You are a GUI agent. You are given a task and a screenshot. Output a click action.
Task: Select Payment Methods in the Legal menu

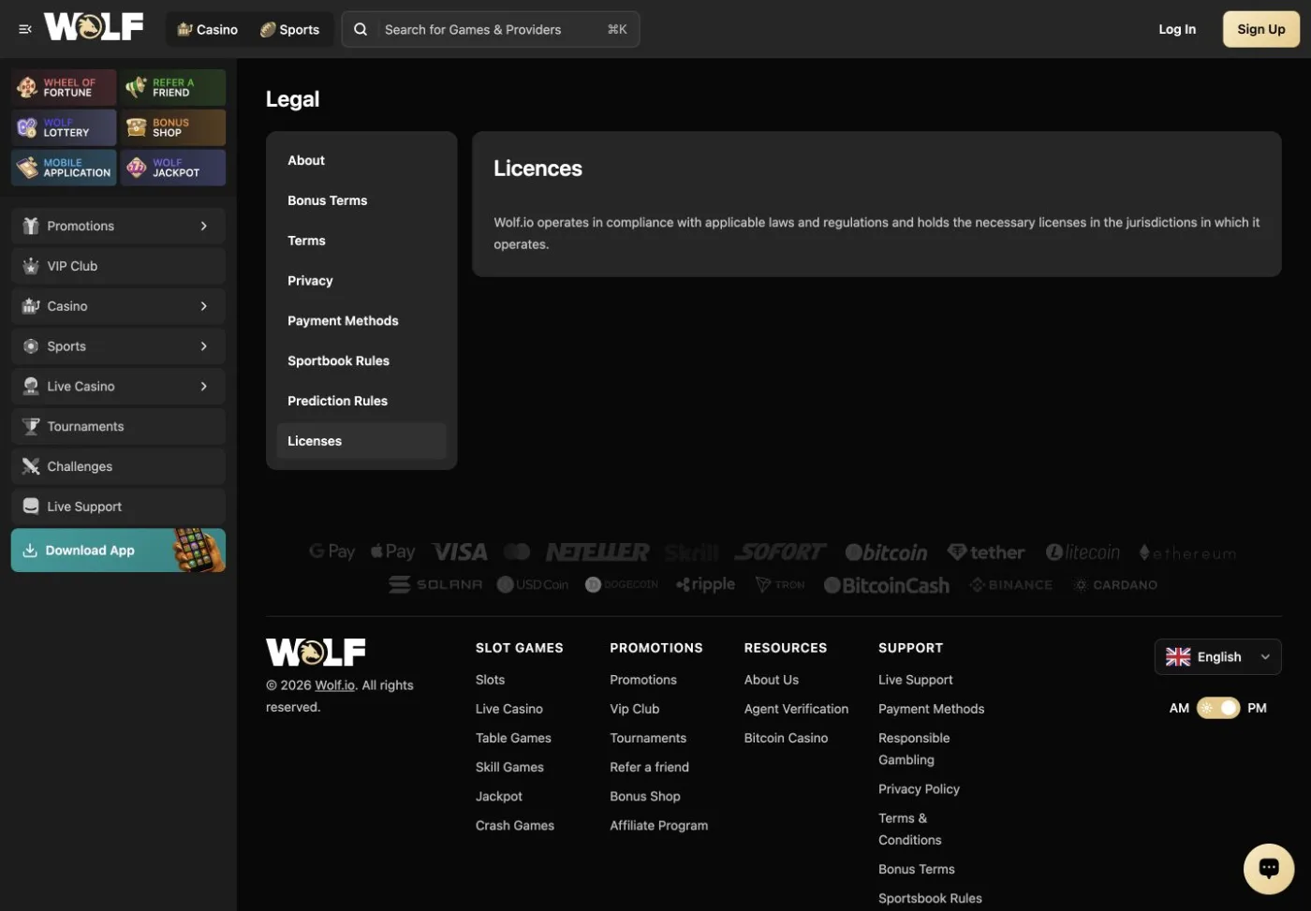[x=361, y=321]
